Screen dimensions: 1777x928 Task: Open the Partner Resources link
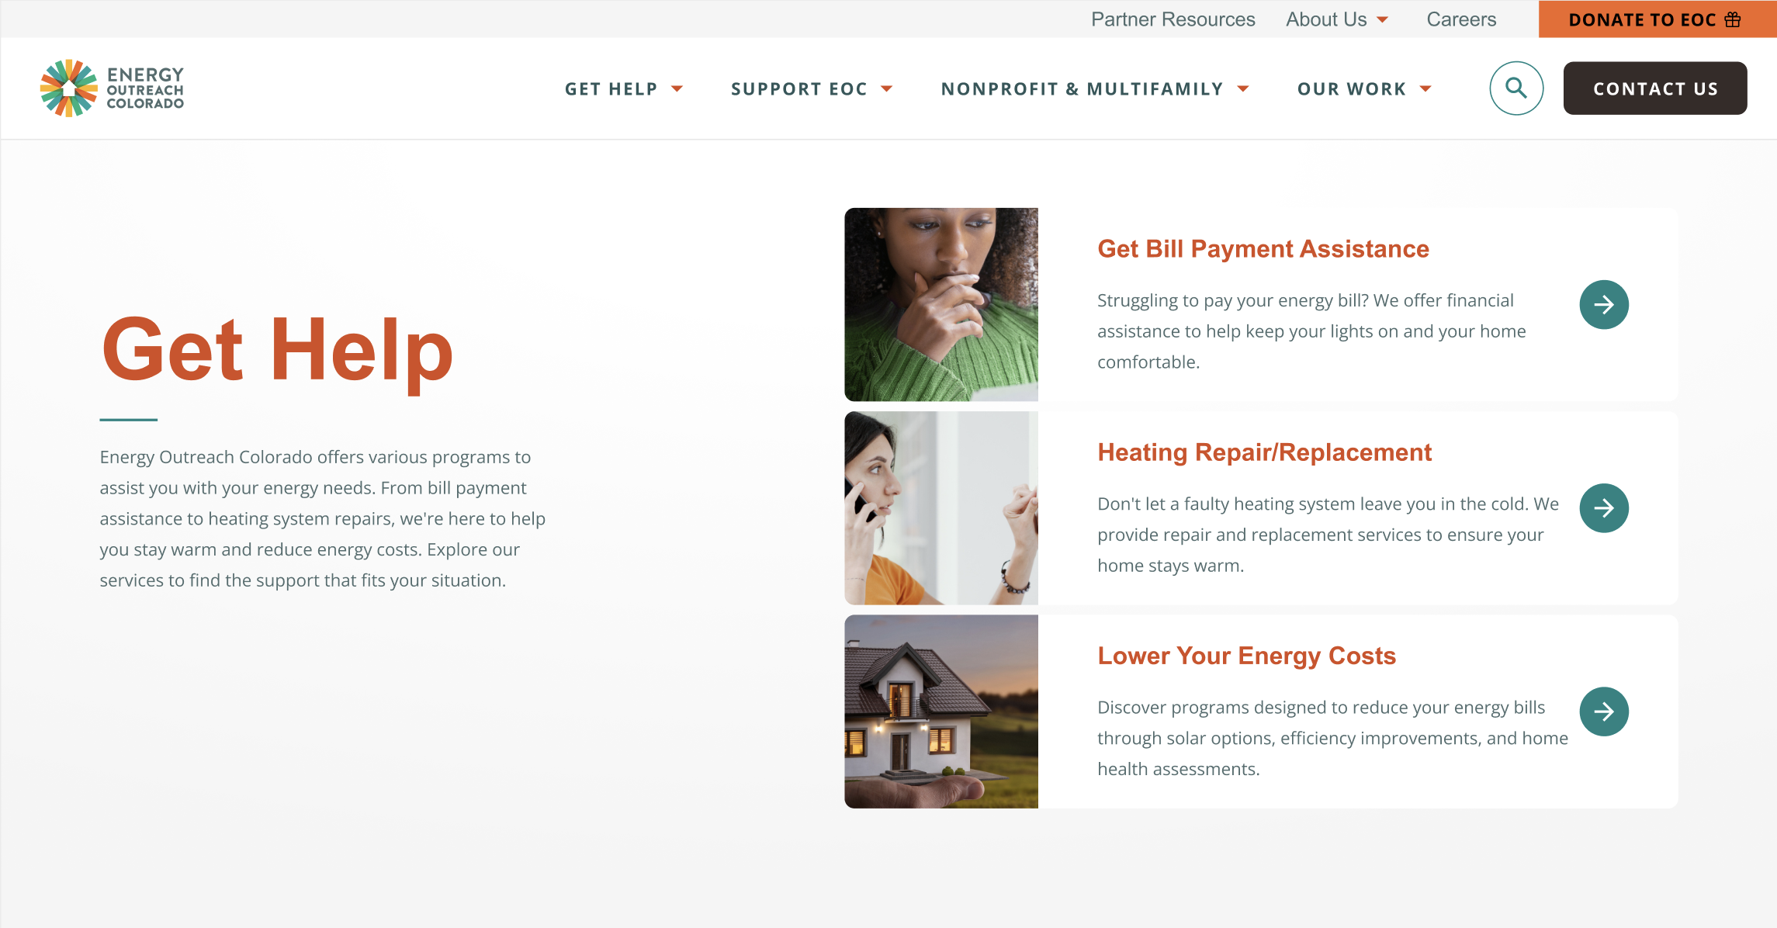1173,19
